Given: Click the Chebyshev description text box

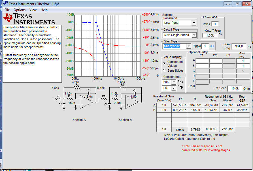Looking at the screenshot, I should coord(32,54).
